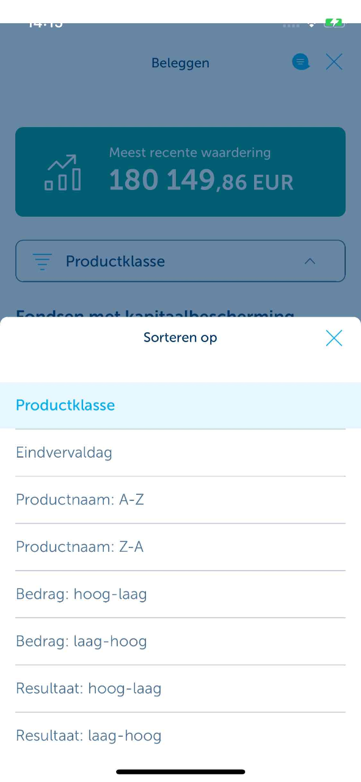361x782 pixels.
Task: Click the Wi-Fi icon in the status bar
Action: pyautogui.click(x=312, y=24)
